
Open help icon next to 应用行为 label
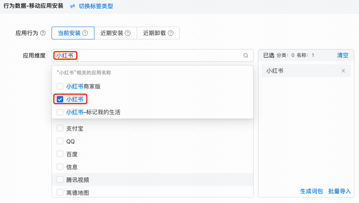43,33
